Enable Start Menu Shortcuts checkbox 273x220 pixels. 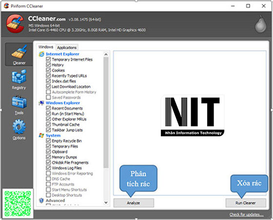point(48,189)
